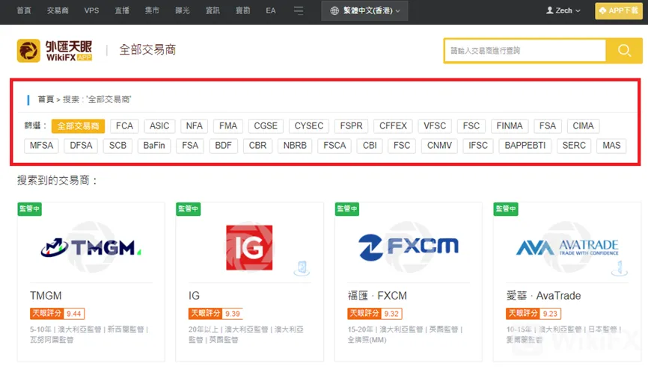The image size is (648, 369).
Task: Select the CNMV filter chip
Action: pos(439,146)
